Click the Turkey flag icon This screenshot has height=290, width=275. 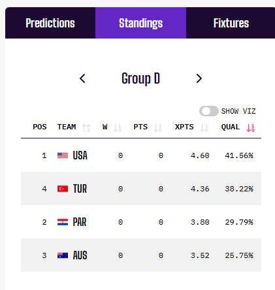[x=63, y=189]
